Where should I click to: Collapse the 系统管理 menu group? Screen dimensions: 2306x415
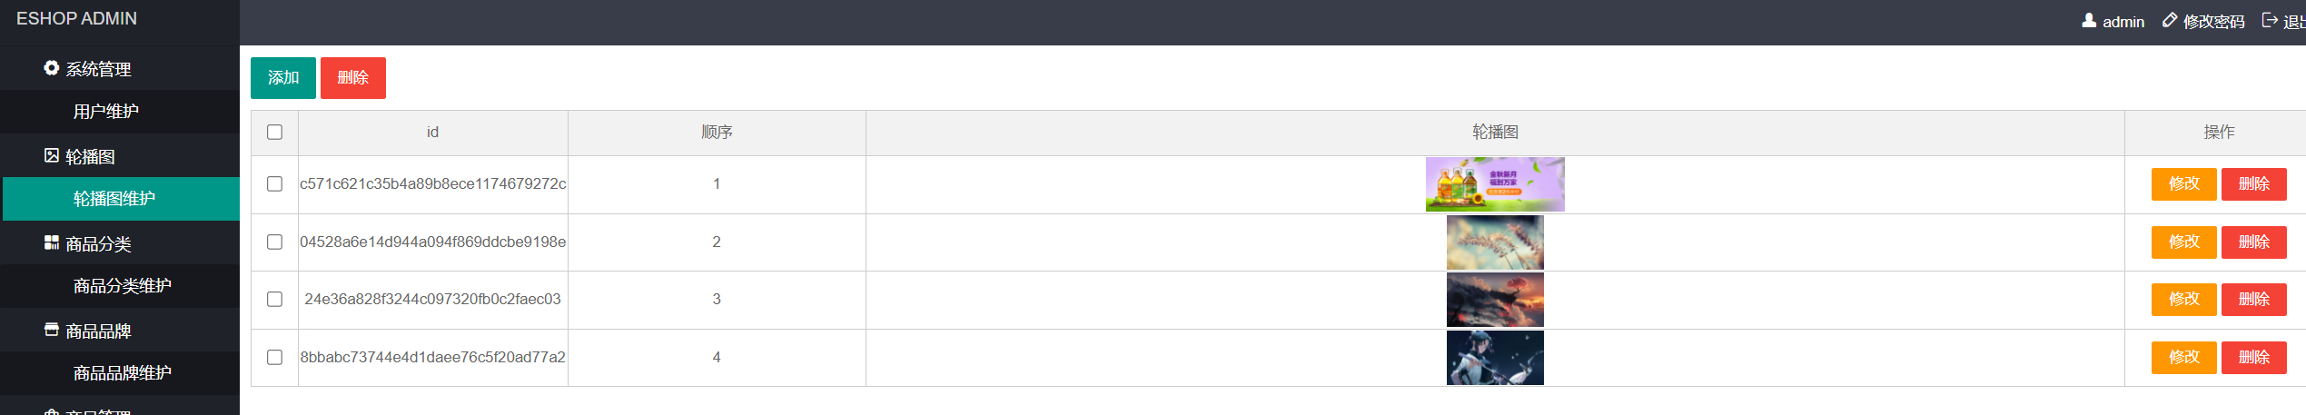98,69
